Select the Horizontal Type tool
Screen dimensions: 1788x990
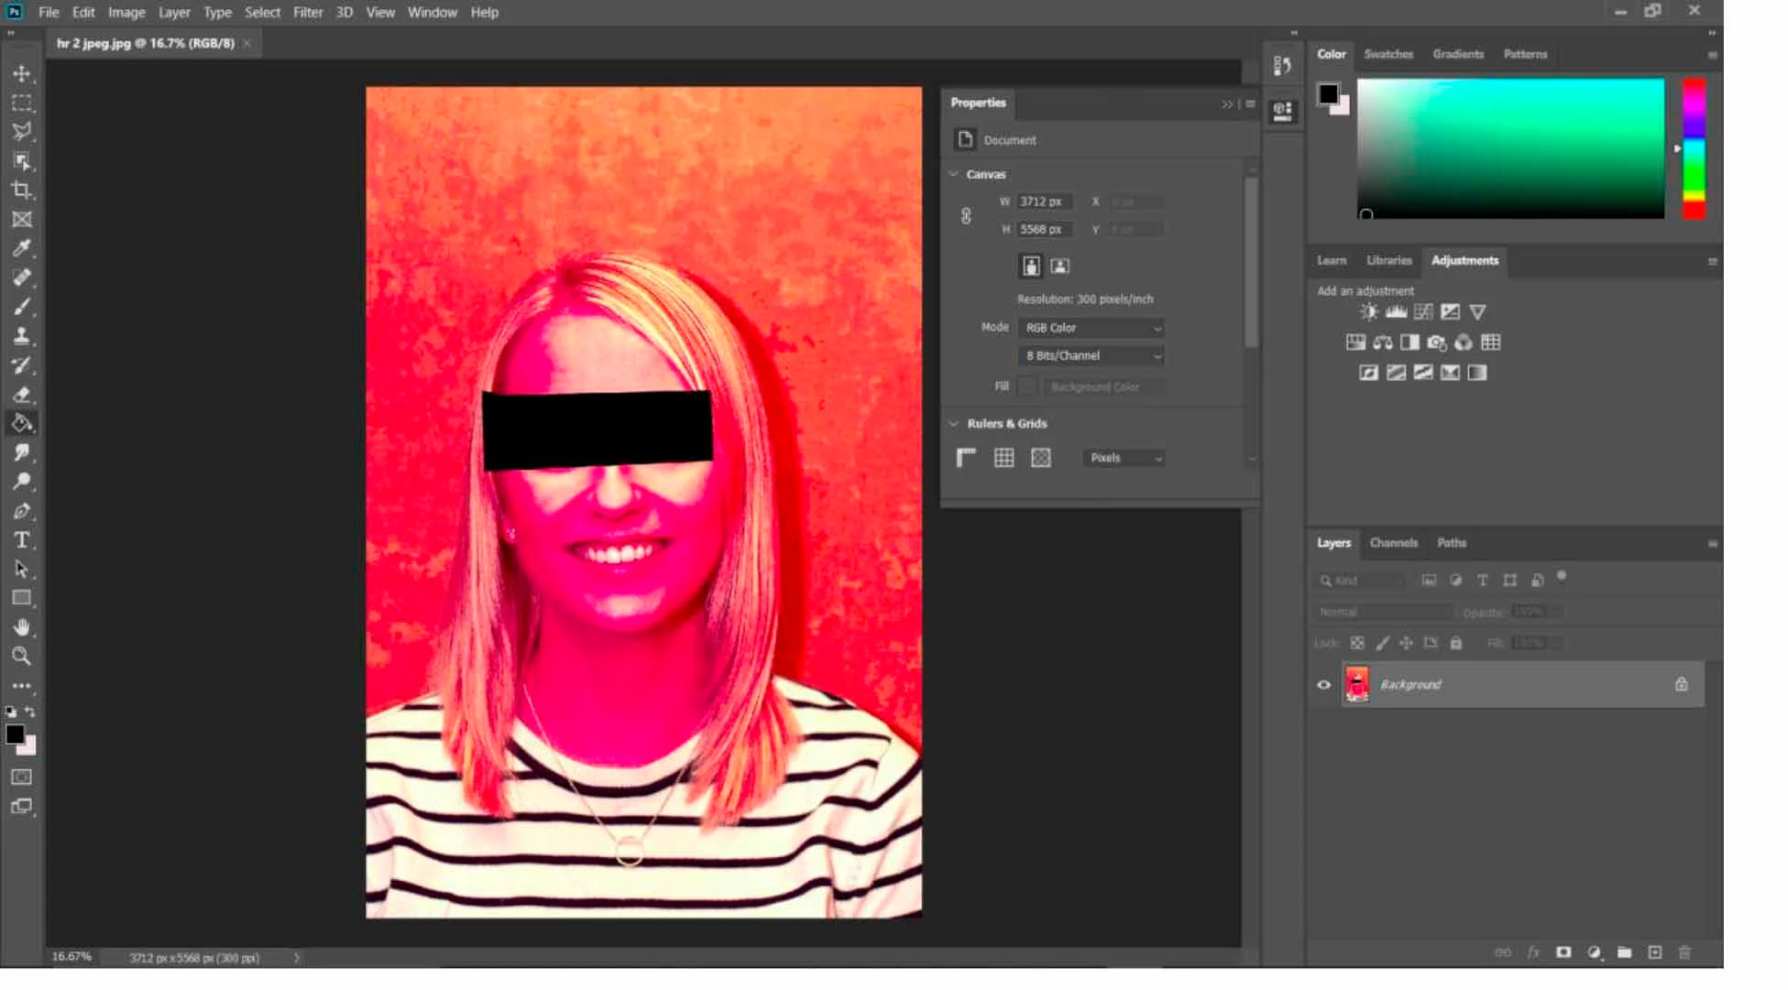click(x=22, y=540)
